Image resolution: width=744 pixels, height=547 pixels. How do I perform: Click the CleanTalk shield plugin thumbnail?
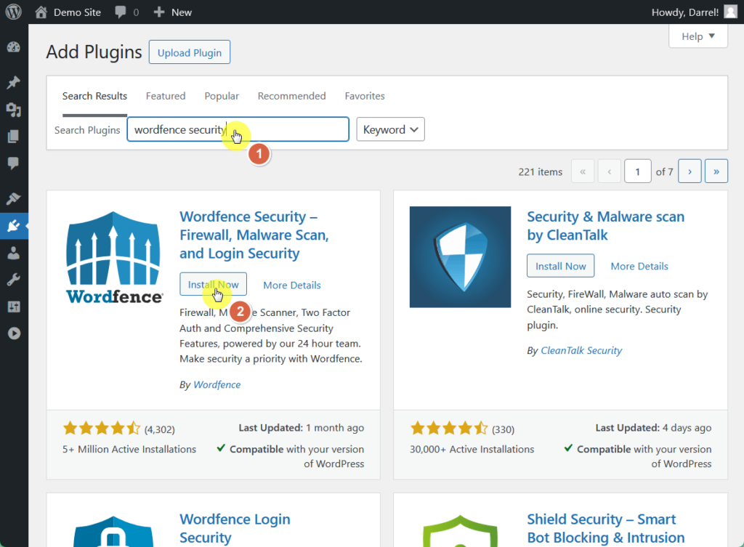pos(460,256)
